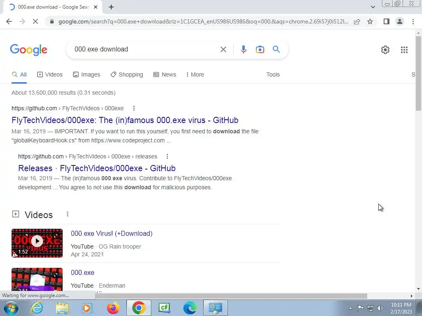
Task: Open FlyTechVideos/000exe GitHub result
Action: (125, 120)
